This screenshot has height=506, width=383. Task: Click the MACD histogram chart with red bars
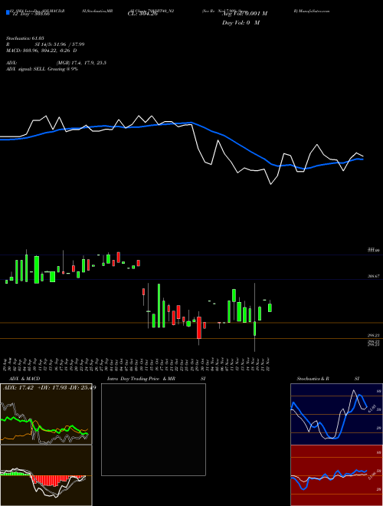pos(46,475)
